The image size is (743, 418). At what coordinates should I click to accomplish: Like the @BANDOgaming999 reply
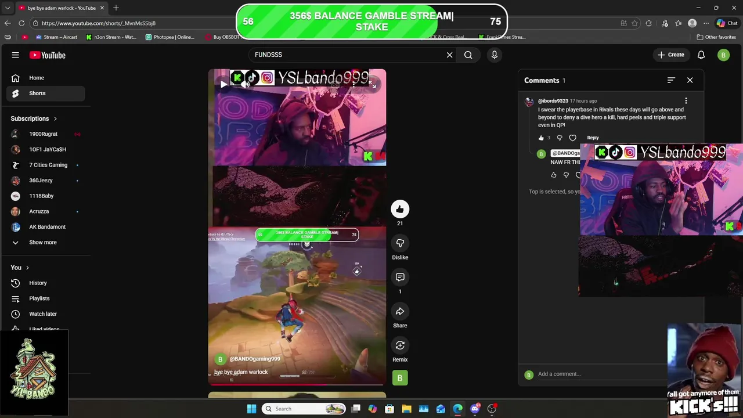coord(553,175)
